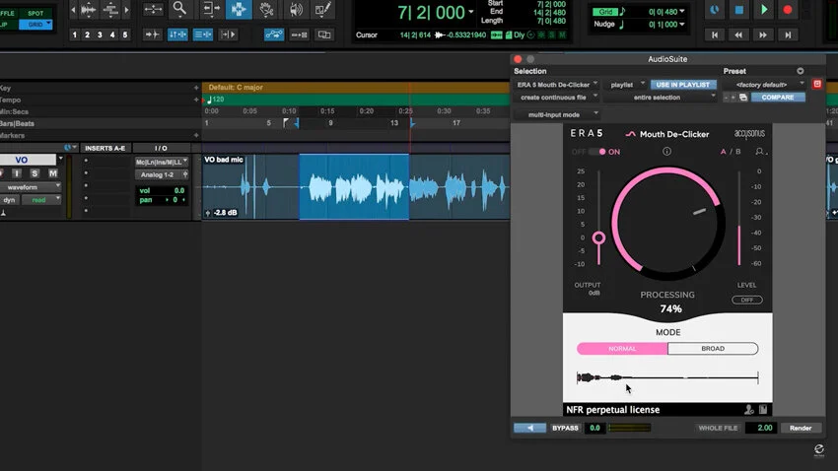838x471 pixels.
Task: Click the COMPARE button
Action: [778, 98]
